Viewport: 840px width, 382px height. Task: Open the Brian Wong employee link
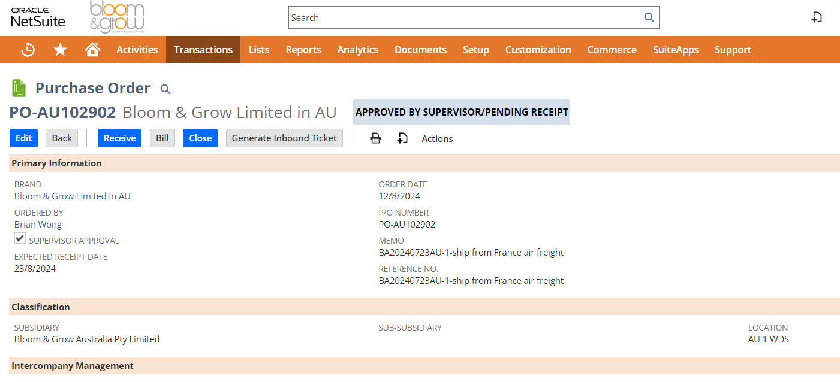[x=38, y=225]
